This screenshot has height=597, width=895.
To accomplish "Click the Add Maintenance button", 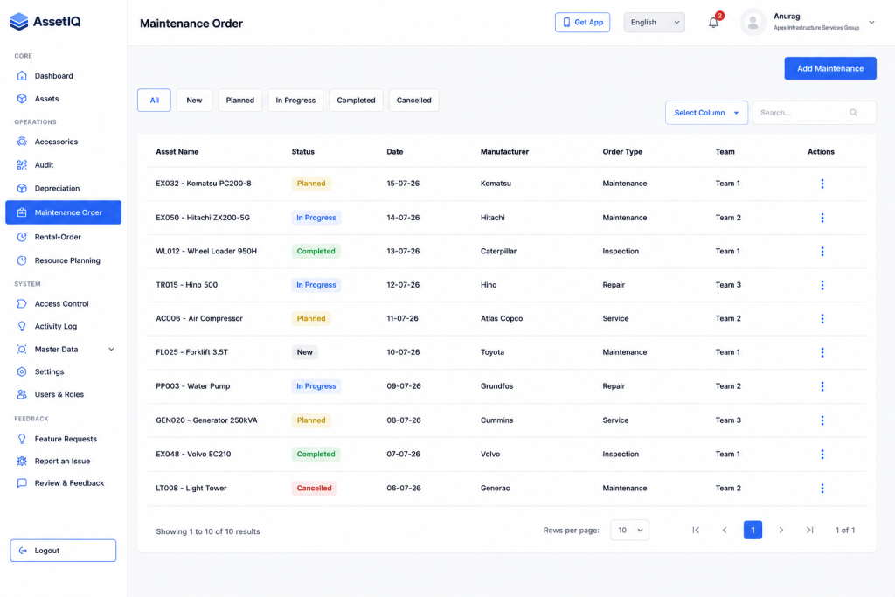I will (830, 68).
